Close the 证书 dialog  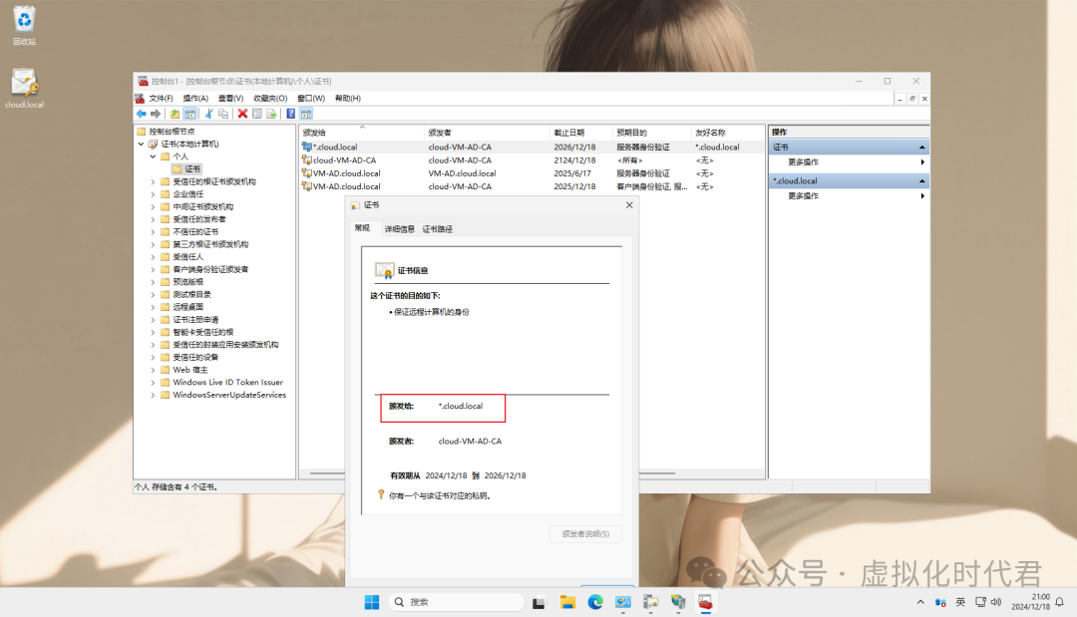629,205
